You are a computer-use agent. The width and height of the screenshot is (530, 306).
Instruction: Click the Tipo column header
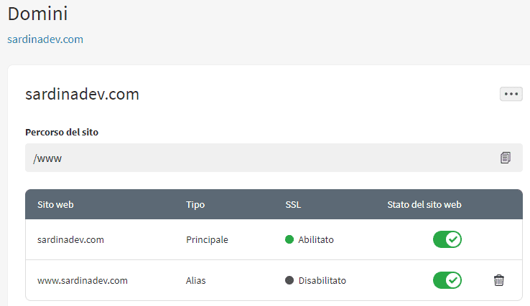pos(195,204)
